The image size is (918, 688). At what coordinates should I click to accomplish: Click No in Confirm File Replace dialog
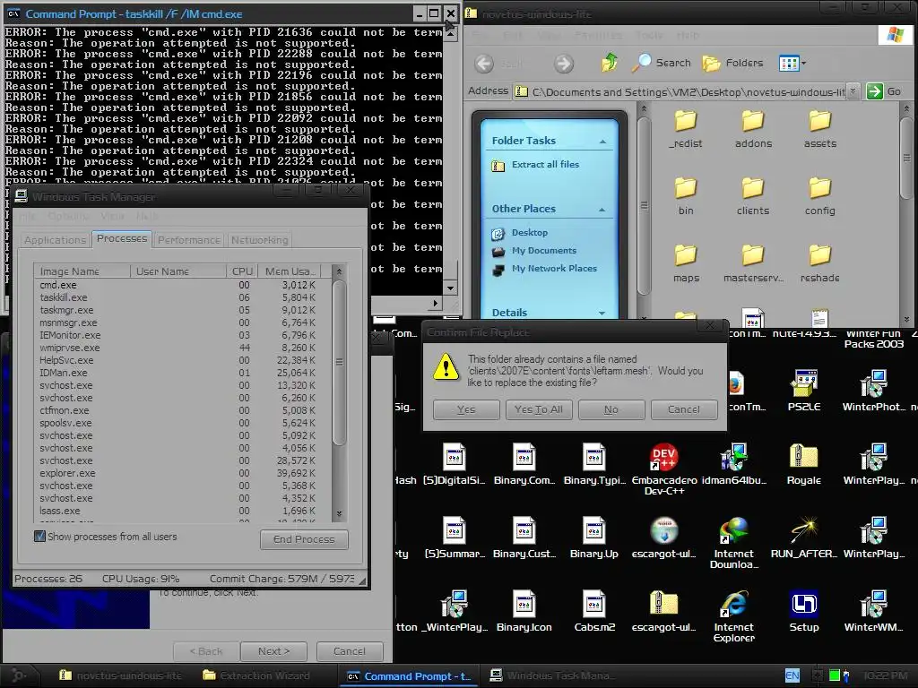coord(611,409)
